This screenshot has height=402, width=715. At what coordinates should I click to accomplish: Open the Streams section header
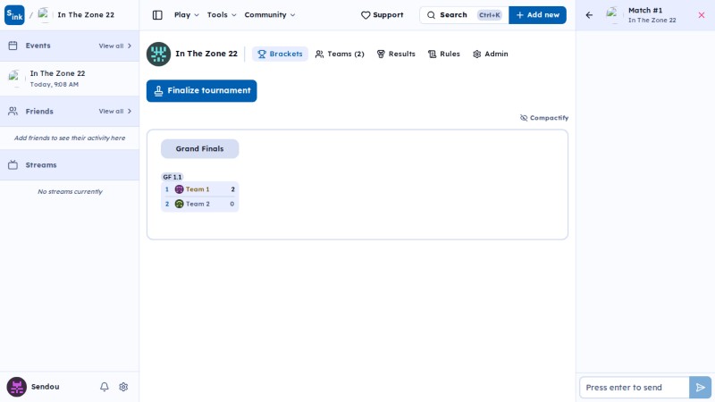70,165
